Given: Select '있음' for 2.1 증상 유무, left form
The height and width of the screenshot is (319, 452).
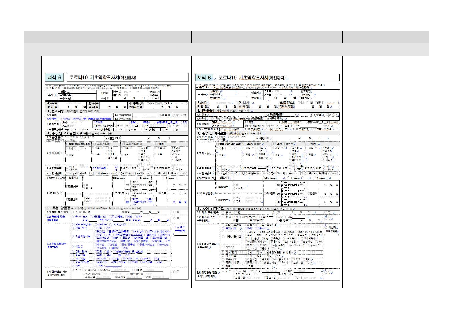Looking at the screenshot, I should pyautogui.click(x=68, y=137).
